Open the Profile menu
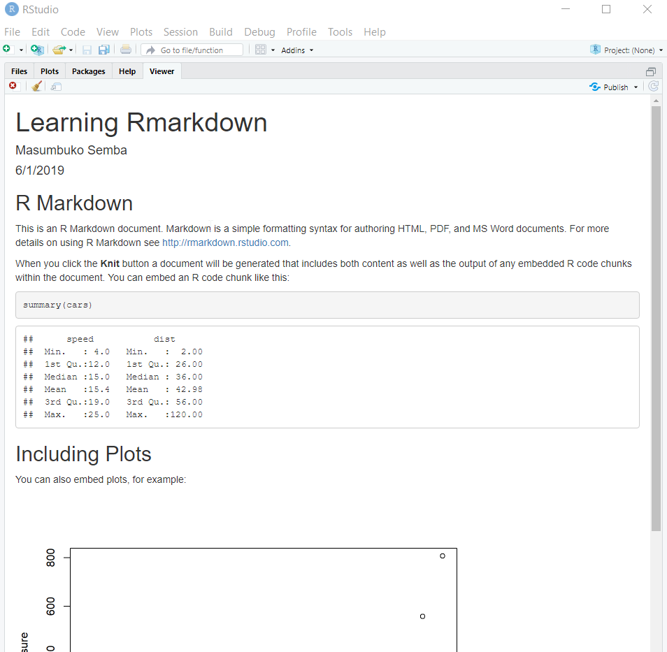667x652 pixels. pos(301,32)
